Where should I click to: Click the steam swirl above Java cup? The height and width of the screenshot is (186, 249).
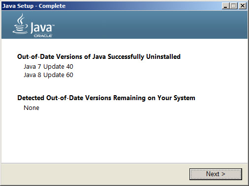click(x=21, y=18)
